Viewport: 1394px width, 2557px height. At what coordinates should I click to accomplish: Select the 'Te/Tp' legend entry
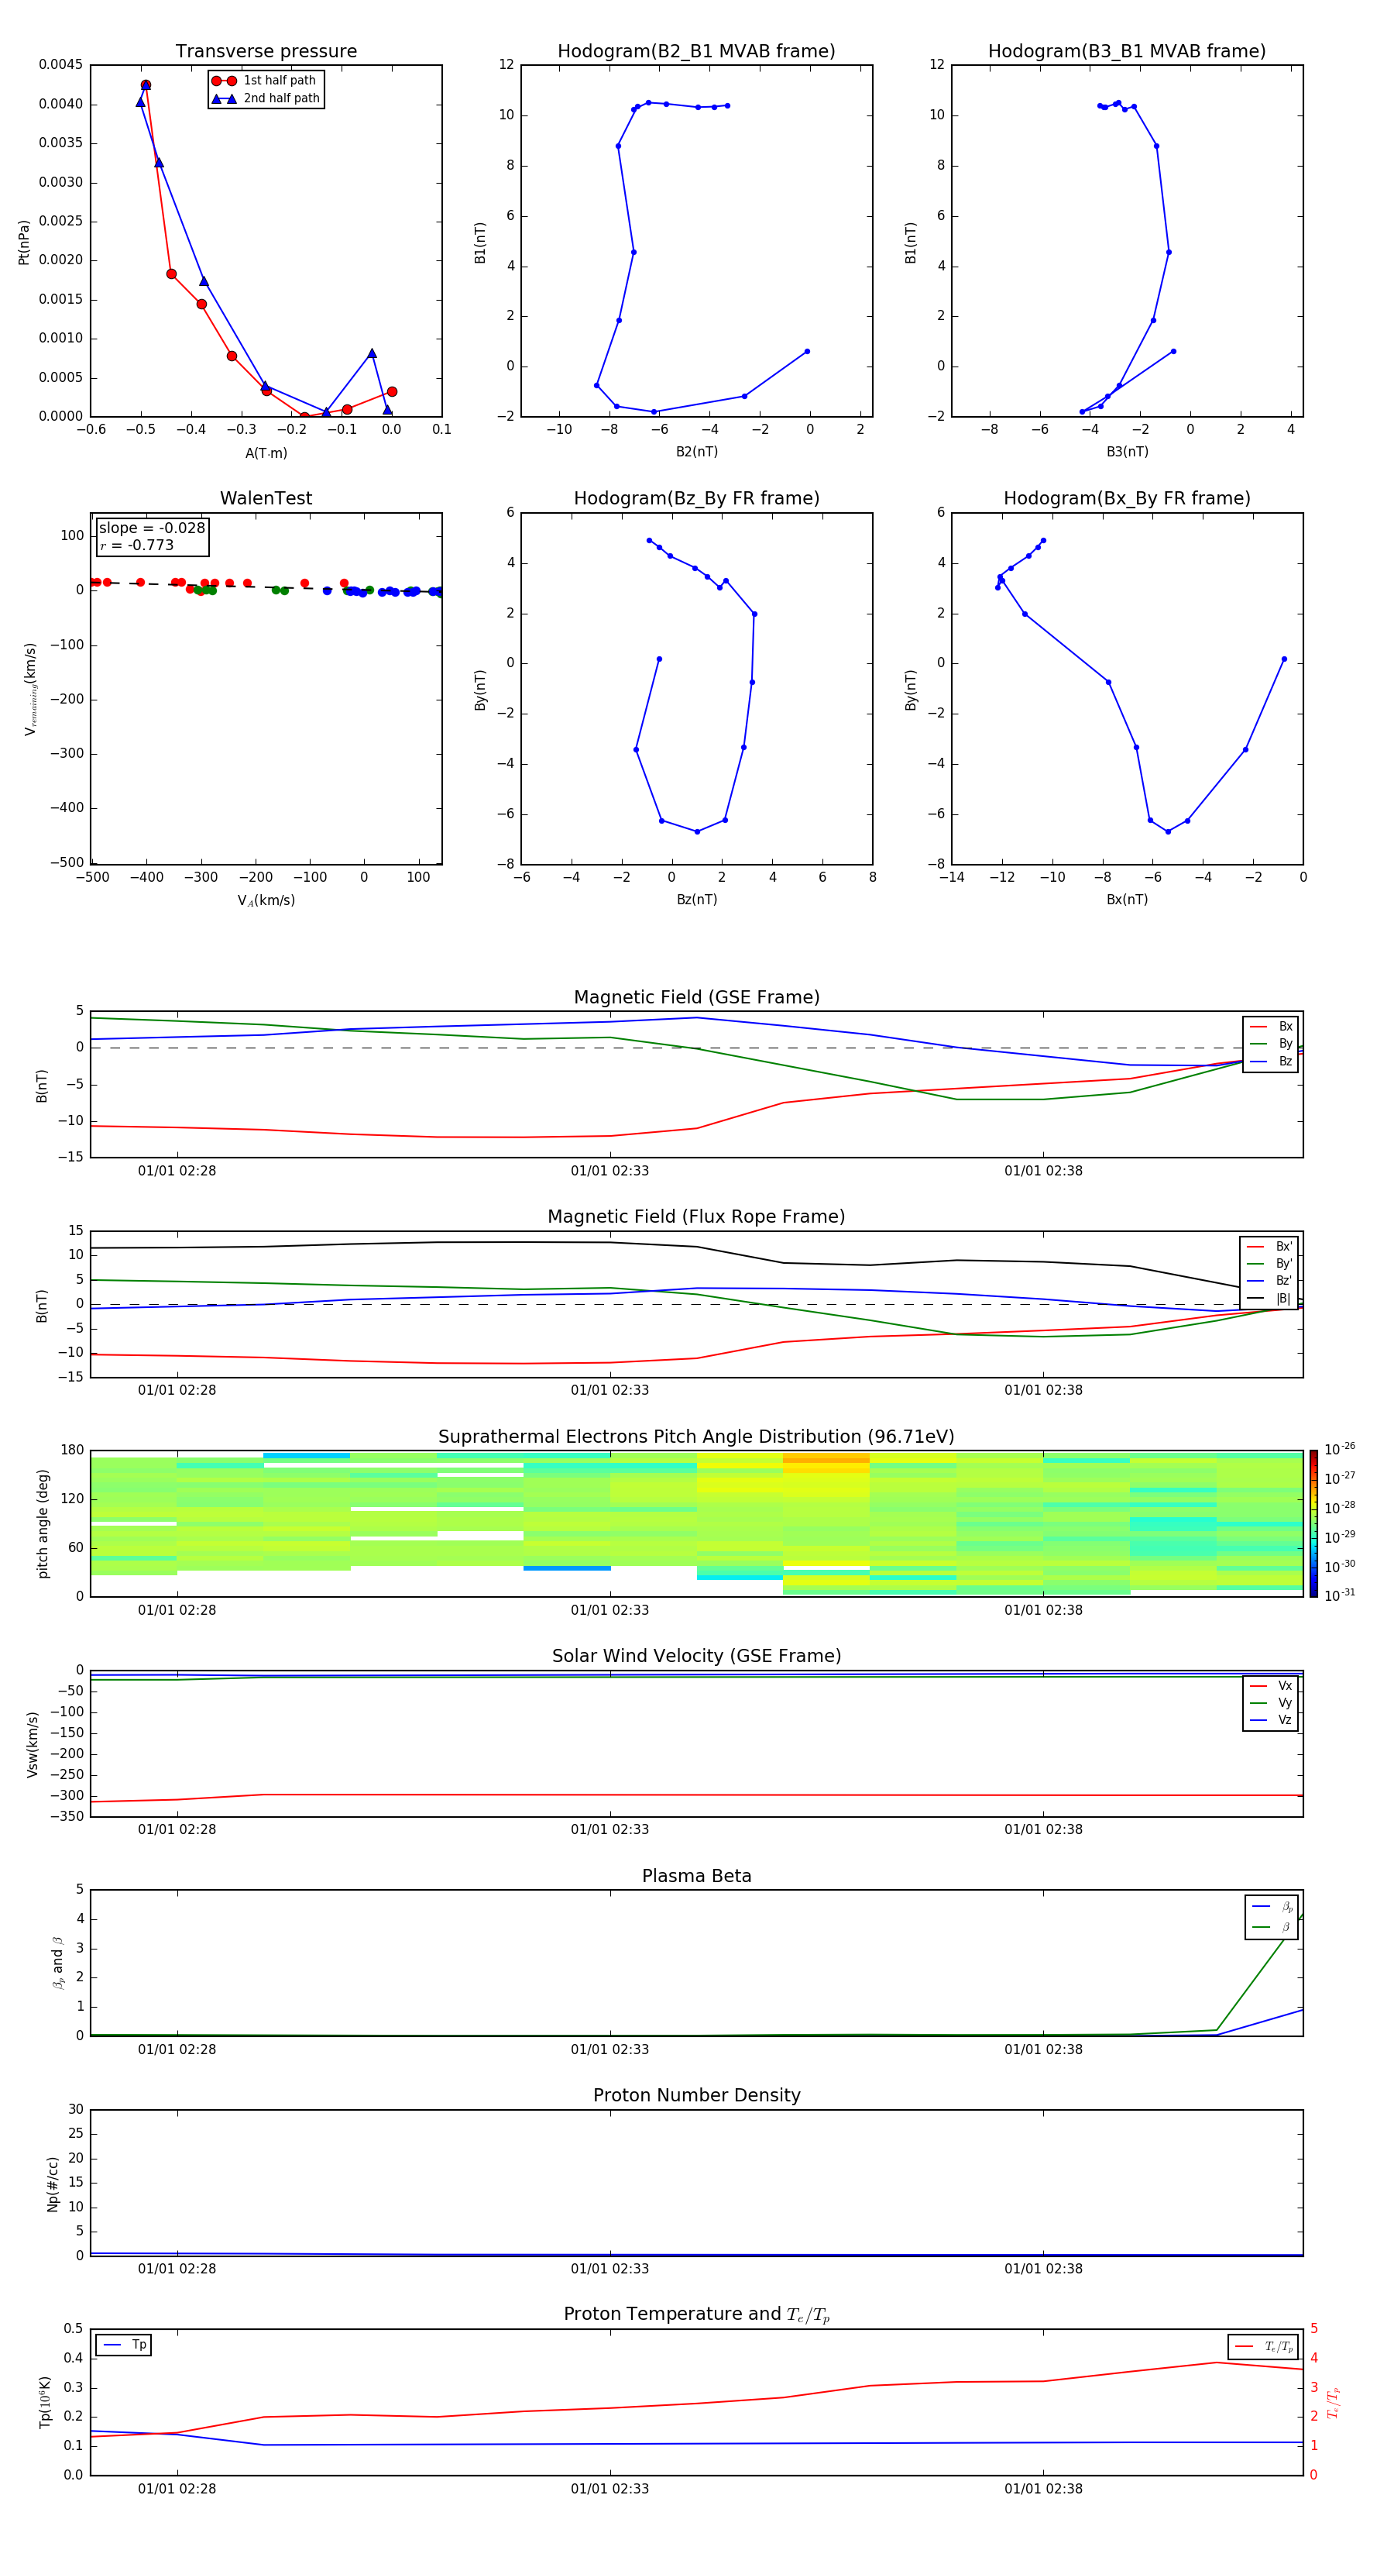(1264, 2346)
